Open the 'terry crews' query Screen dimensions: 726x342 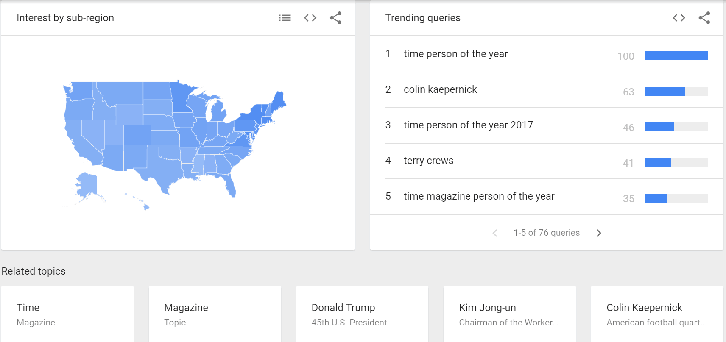point(547,161)
